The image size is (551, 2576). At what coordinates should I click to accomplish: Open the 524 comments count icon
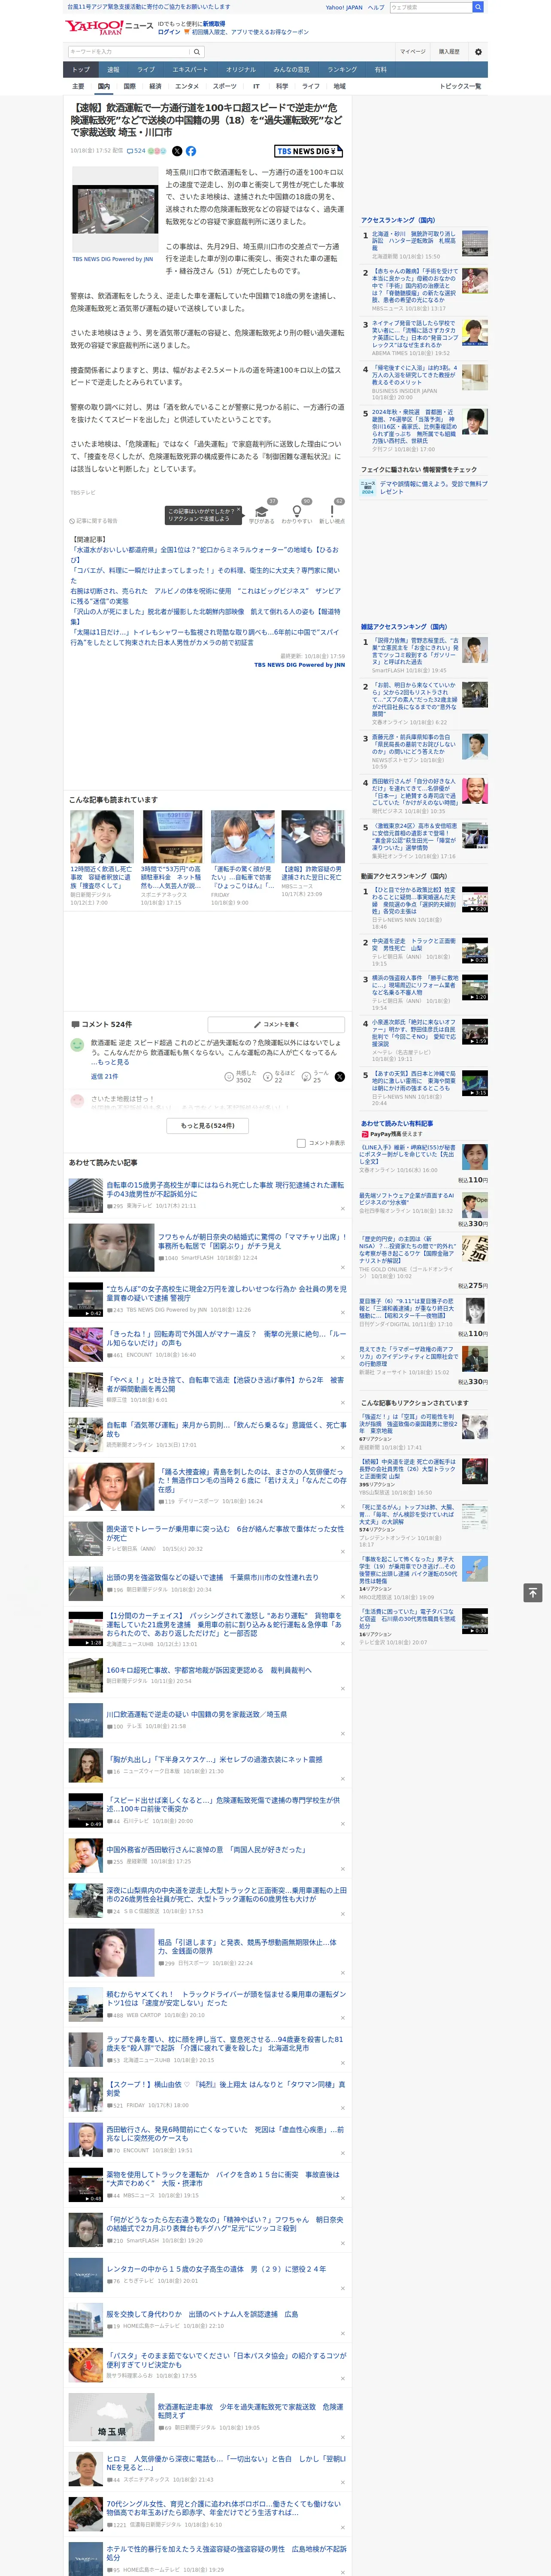[x=136, y=151]
